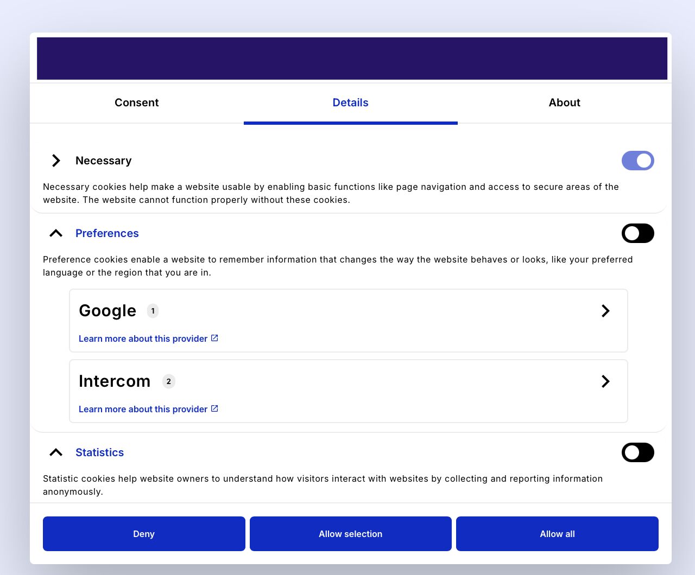Click the Intercom provider name
The height and width of the screenshot is (575, 695).
pyautogui.click(x=115, y=381)
